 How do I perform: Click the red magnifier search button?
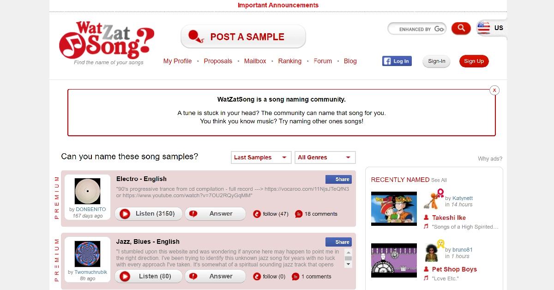(461, 29)
